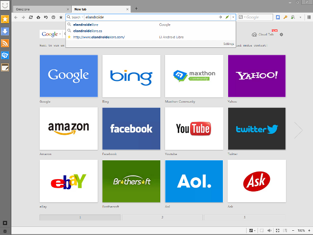Select the elandroidelibre.es suggestion
313x235 pixels.
pos(151,31)
